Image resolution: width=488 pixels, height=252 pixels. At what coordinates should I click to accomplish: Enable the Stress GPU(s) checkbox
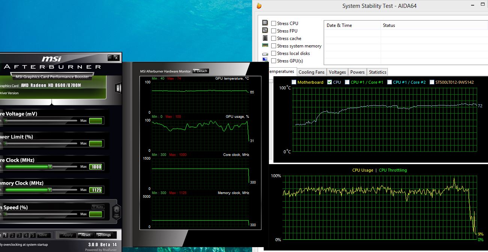point(274,61)
